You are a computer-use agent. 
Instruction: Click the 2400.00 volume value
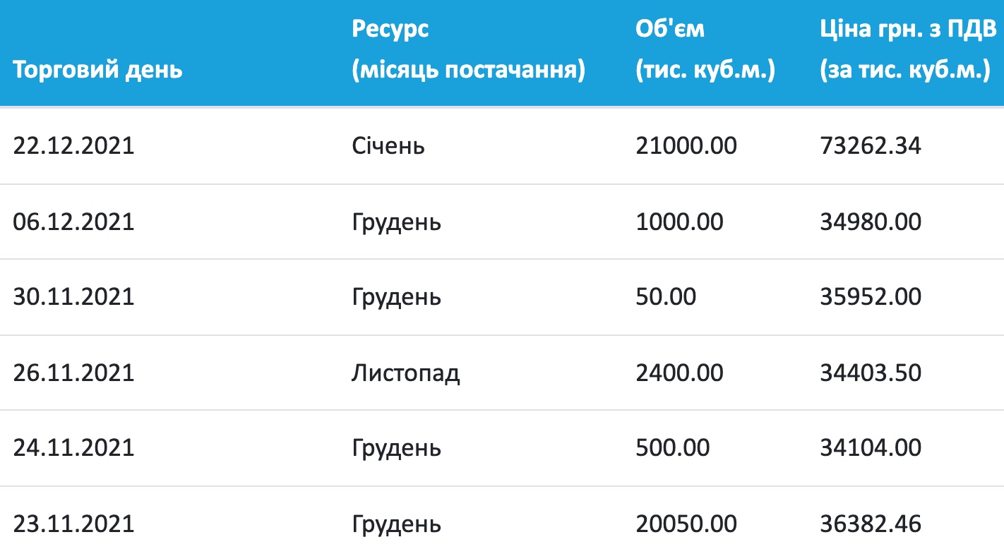tap(679, 372)
